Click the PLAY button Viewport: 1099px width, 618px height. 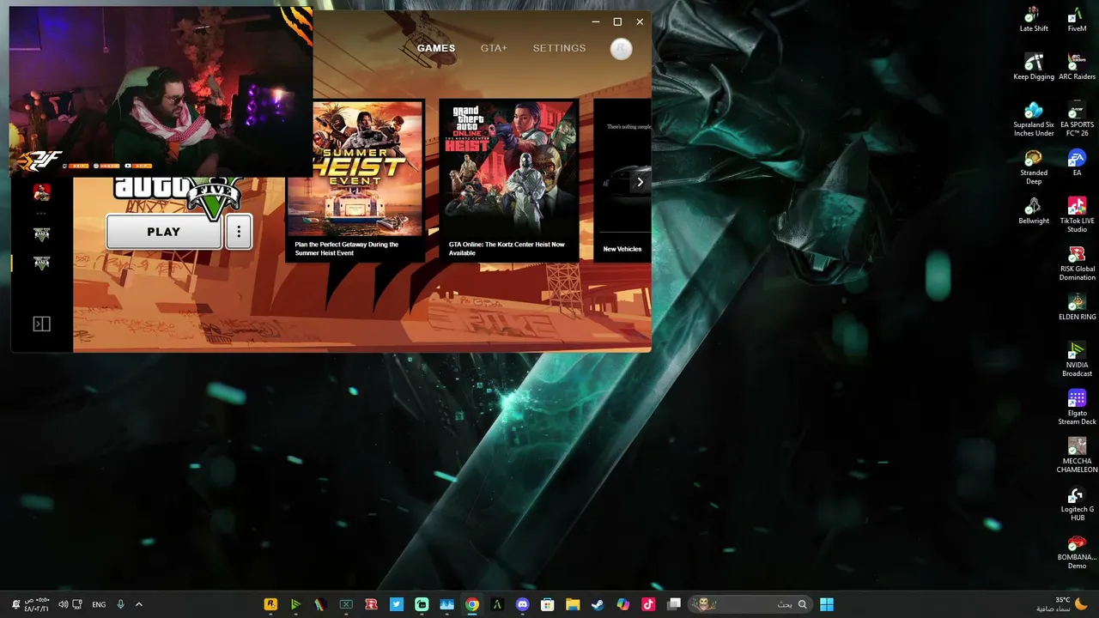coord(164,232)
